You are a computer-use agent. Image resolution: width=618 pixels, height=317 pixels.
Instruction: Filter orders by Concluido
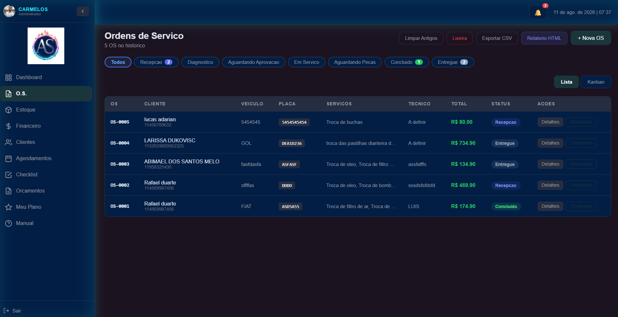(x=407, y=62)
